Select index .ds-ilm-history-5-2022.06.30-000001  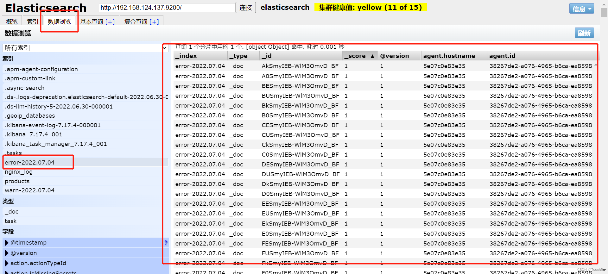(x=85, y=106)
